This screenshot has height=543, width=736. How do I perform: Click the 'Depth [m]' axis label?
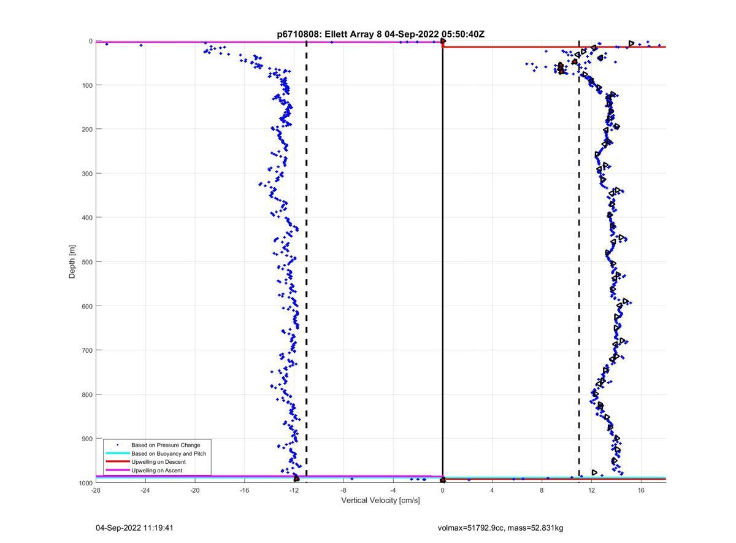click(x=72, y=262)
